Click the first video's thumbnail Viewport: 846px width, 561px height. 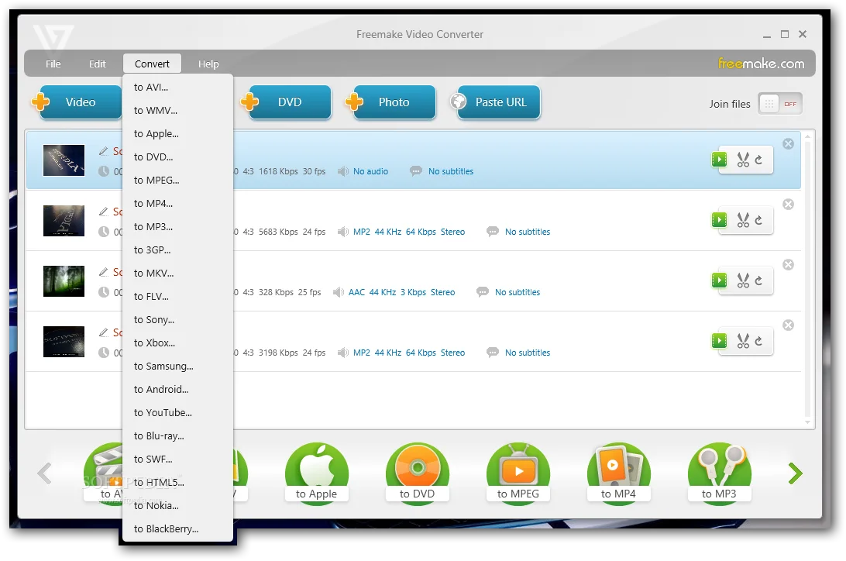(64, 160)
